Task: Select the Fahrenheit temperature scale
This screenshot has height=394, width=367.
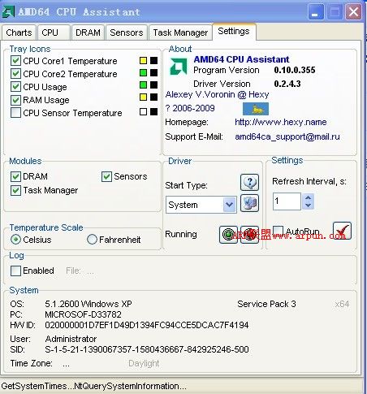Action: pyautogui.click(x=92, y=240)
